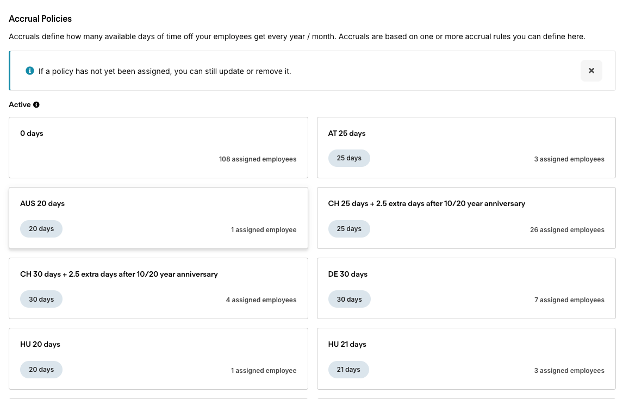The width and height of the screenshot is (623, 399).
Task: Click the 25 days badge under AT 25 days
Action: click(349, 158)
